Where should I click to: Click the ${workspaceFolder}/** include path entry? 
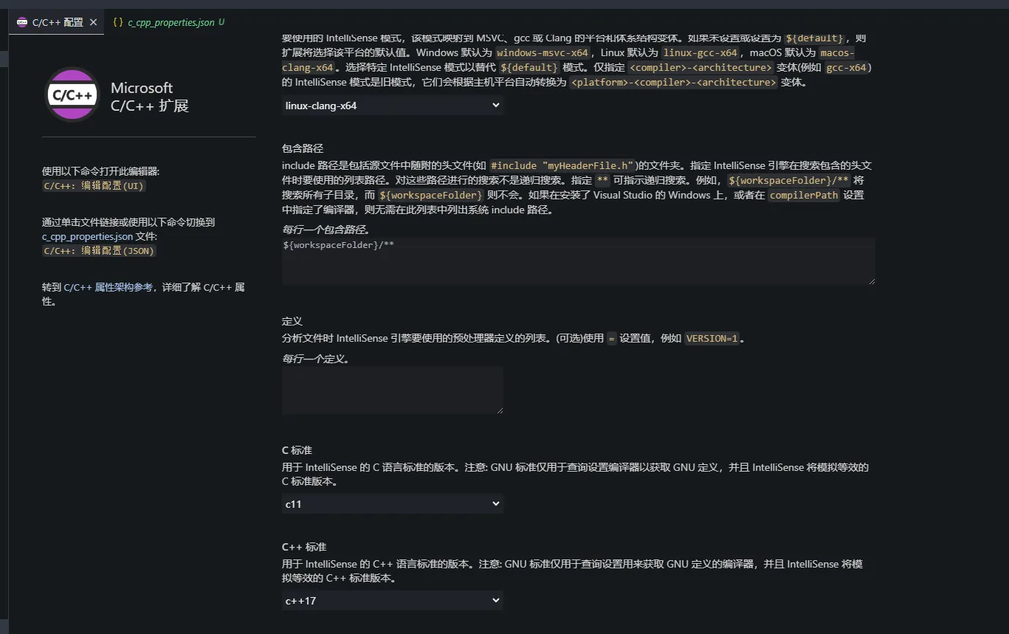[x=339, y=244]
